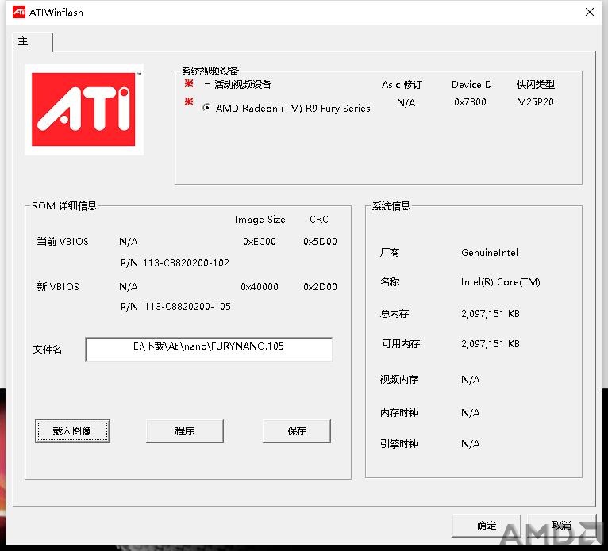Click the image size value 0xEC00

point(260,242)
